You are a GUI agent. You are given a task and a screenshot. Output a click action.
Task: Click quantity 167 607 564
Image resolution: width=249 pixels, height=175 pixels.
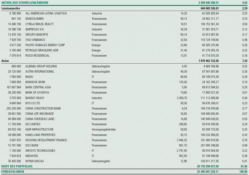[x=14, y=87]
